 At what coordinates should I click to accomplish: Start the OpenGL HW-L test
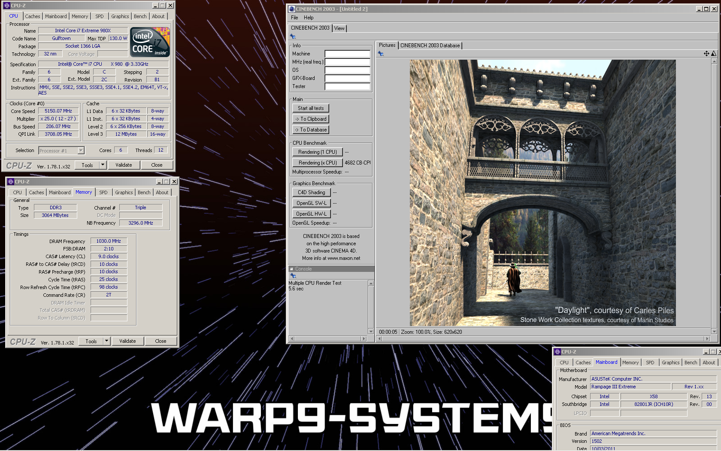312,214
